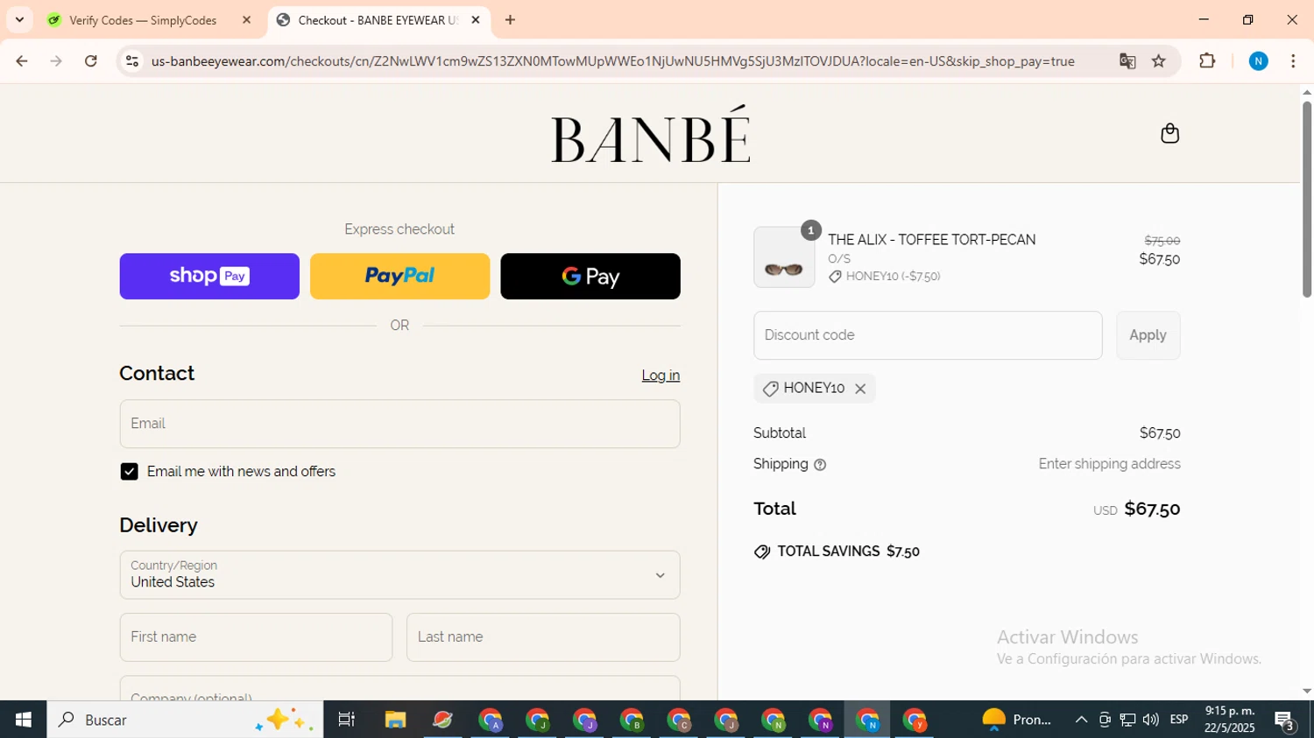Image resolution: width=1314 pixels, height=738 pixels.
Task: Open Task View on the taskbar
Action: click(x=347, y=720)
